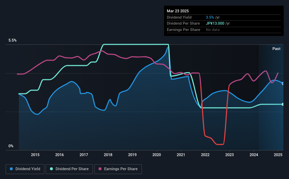Toggle the Dividend Yield legend series
The width and height of the screenshot is (289, 179).
click(x=25, y=169)
